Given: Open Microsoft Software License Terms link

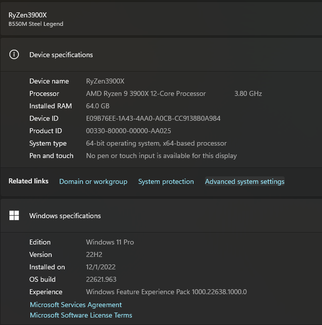Looking at the screenshot, I should [81, 315].
